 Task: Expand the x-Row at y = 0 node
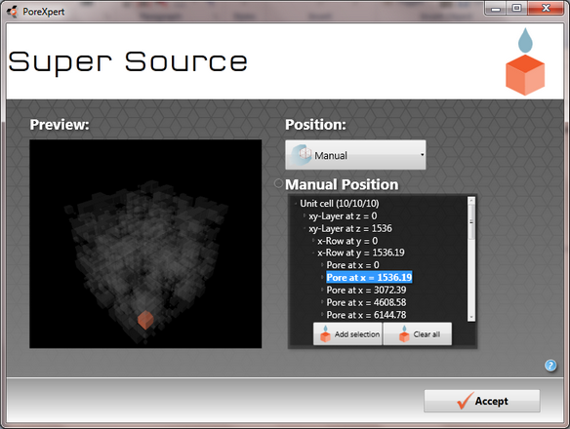pos(313,241)
